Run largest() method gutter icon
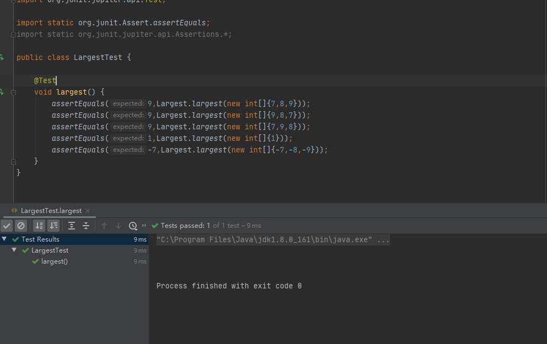The width and height of the screenshot is (547, 344). pyautogui.click(x=2, y=92)
